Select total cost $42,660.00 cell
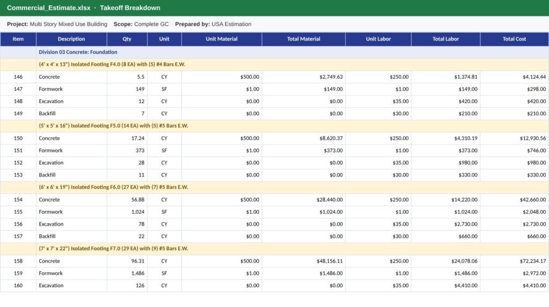Image resolution: width=549 pixels, height=307 pixels. (514, 200)
